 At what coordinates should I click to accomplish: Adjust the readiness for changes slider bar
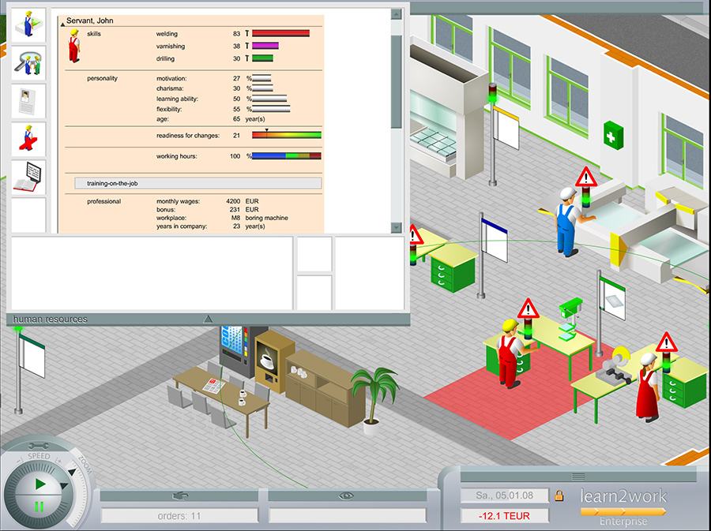286,135
